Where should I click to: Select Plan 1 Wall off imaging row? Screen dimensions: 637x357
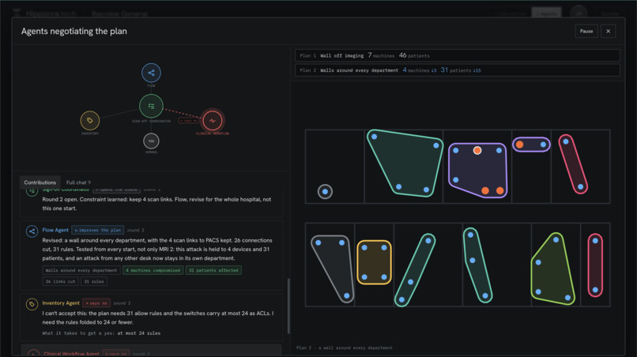click(x=458, y=55)
